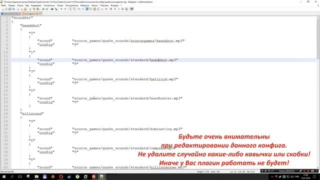This screenshot has height=180, width=320.
Task: Click the headhunter.mp3 path on line 22
Action: pyautogui.click(x=127, y=98)
